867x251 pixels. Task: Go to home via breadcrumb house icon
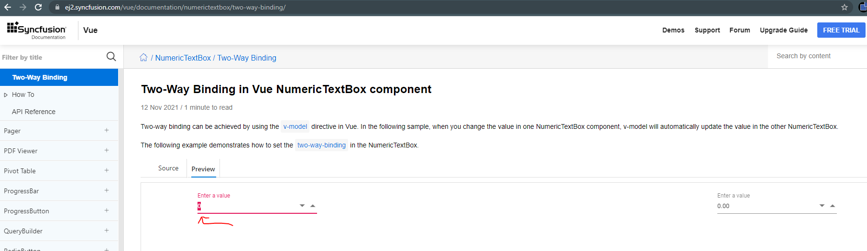pos(143,58)
